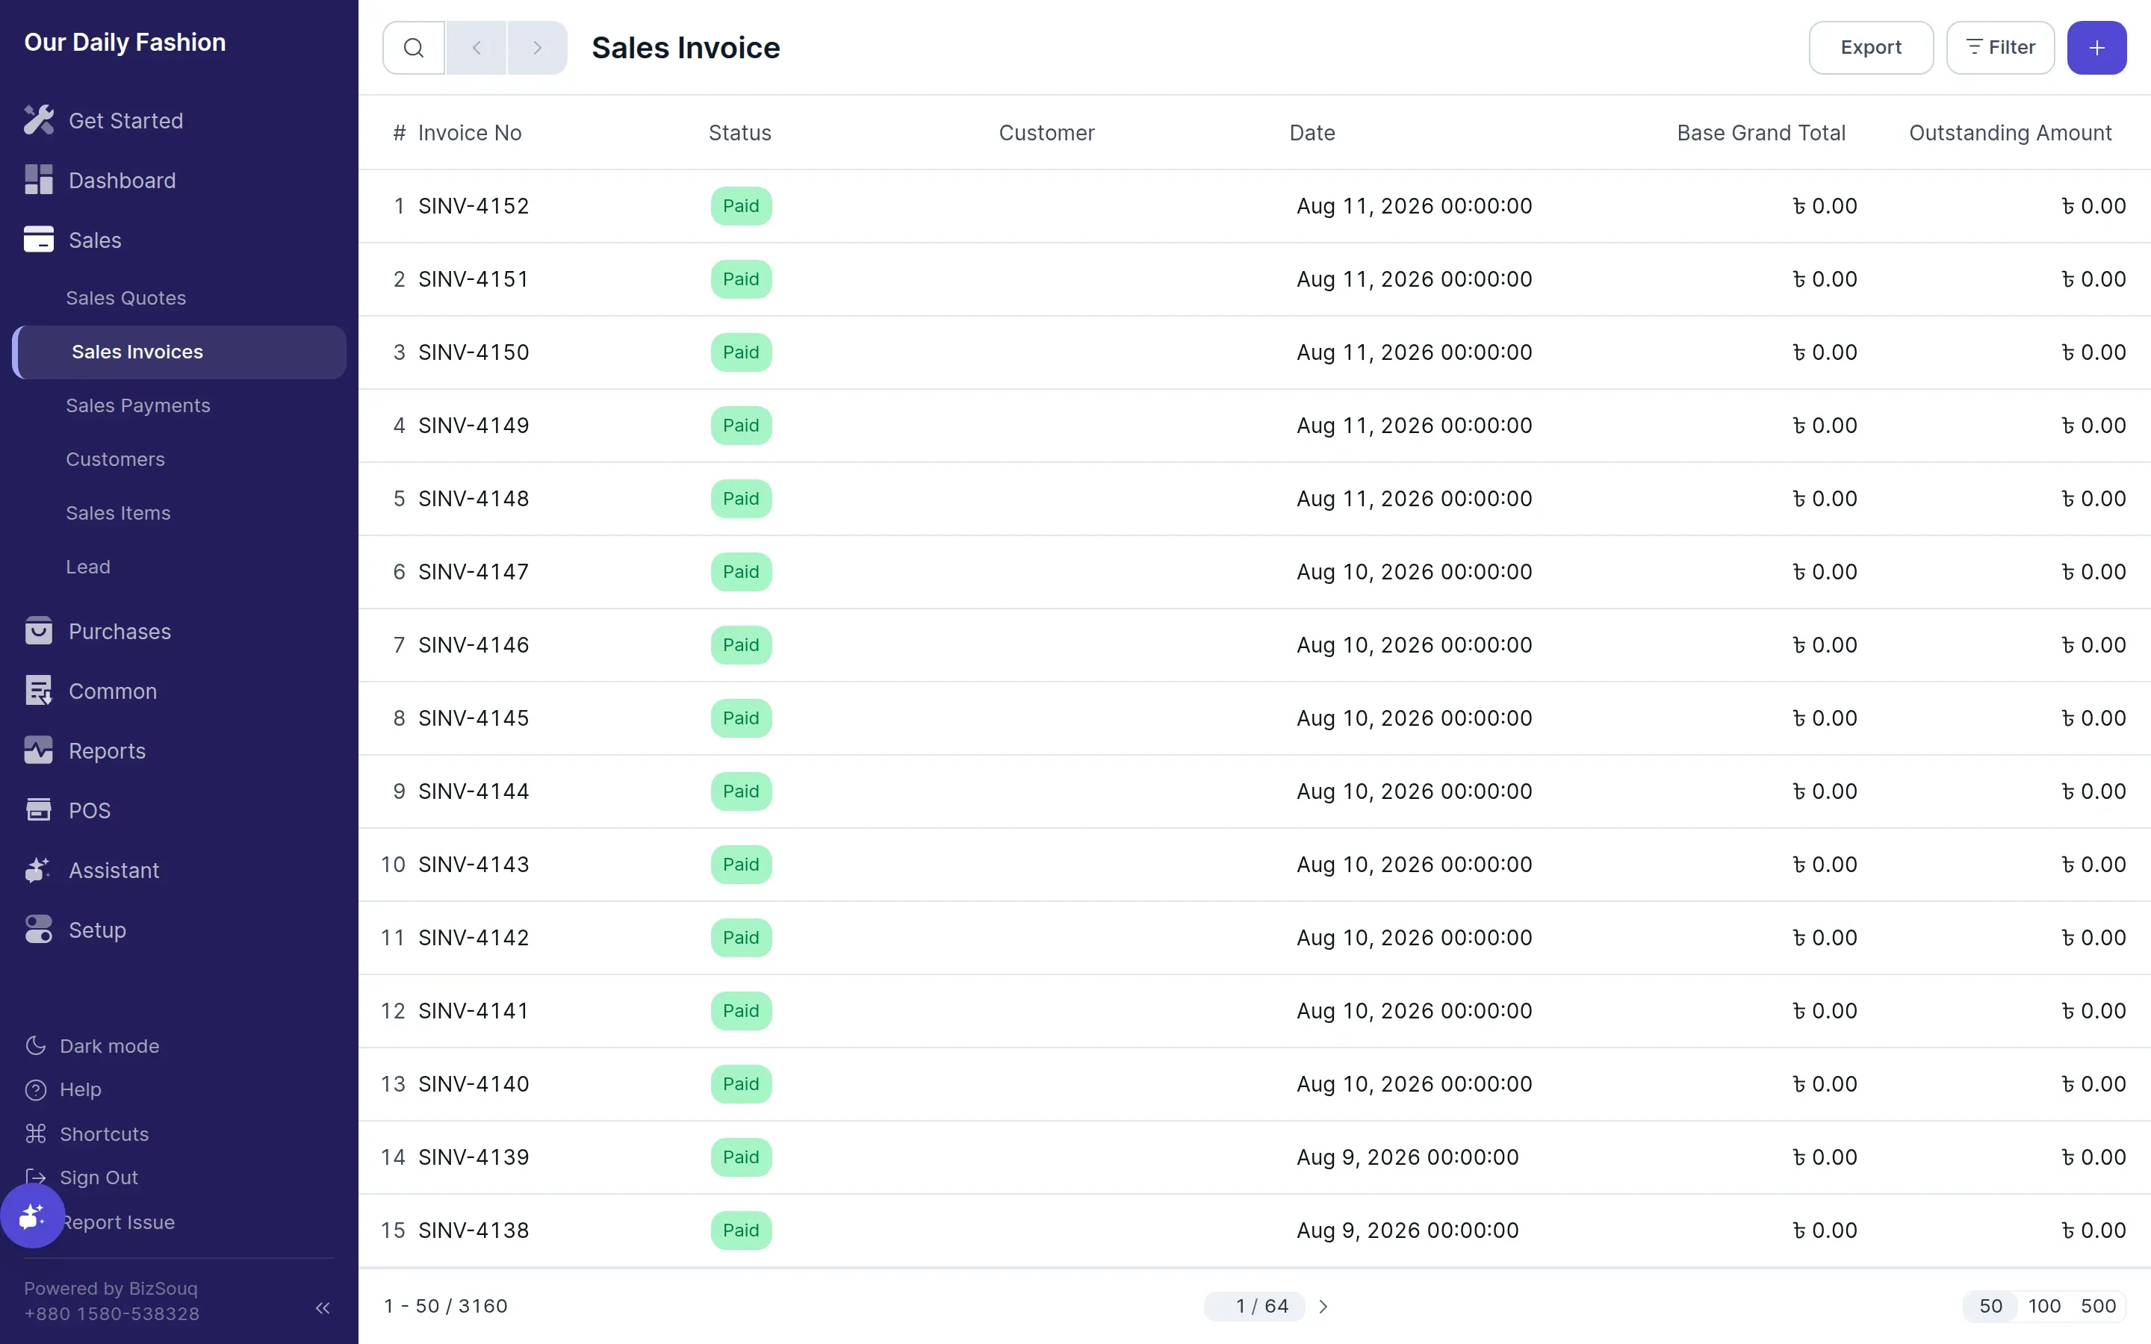
Task: Click Report Issue link
Action: pos(119,1222)
